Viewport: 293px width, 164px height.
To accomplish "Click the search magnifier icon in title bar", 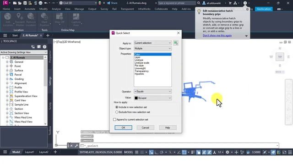I will tap(199, 3).
